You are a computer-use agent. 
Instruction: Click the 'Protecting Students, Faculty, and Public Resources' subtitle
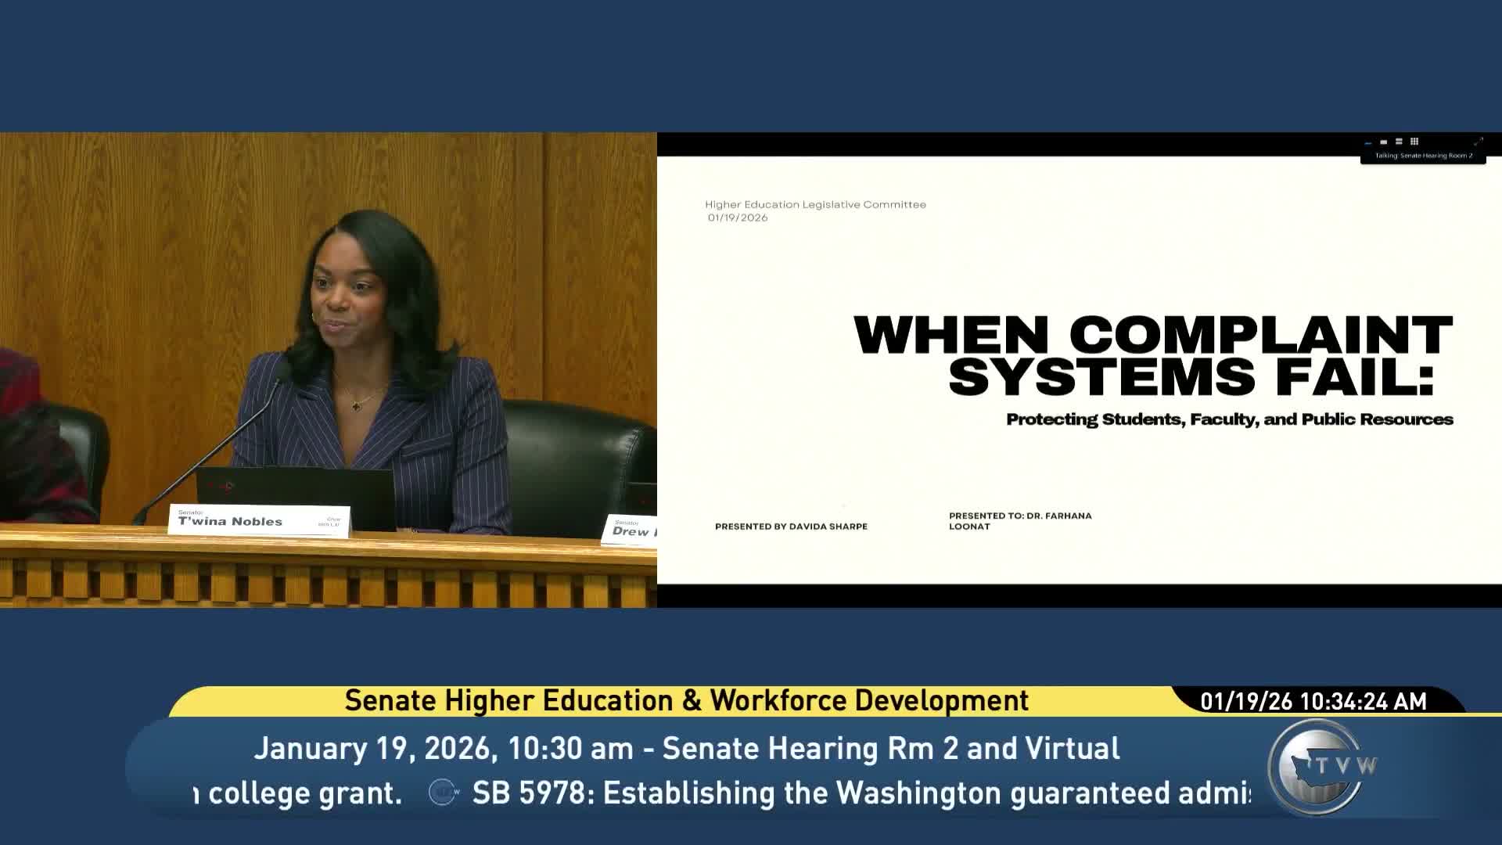(x=1229, y=419)
